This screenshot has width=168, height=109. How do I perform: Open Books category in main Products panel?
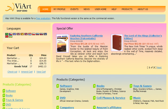tap(101, 86)
